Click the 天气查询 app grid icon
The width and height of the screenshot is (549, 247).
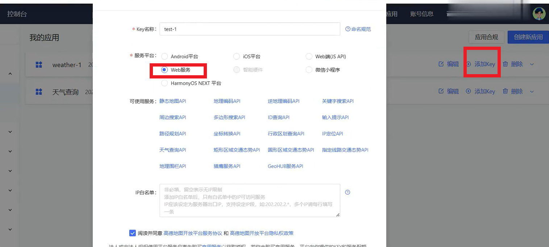[39, 92]
